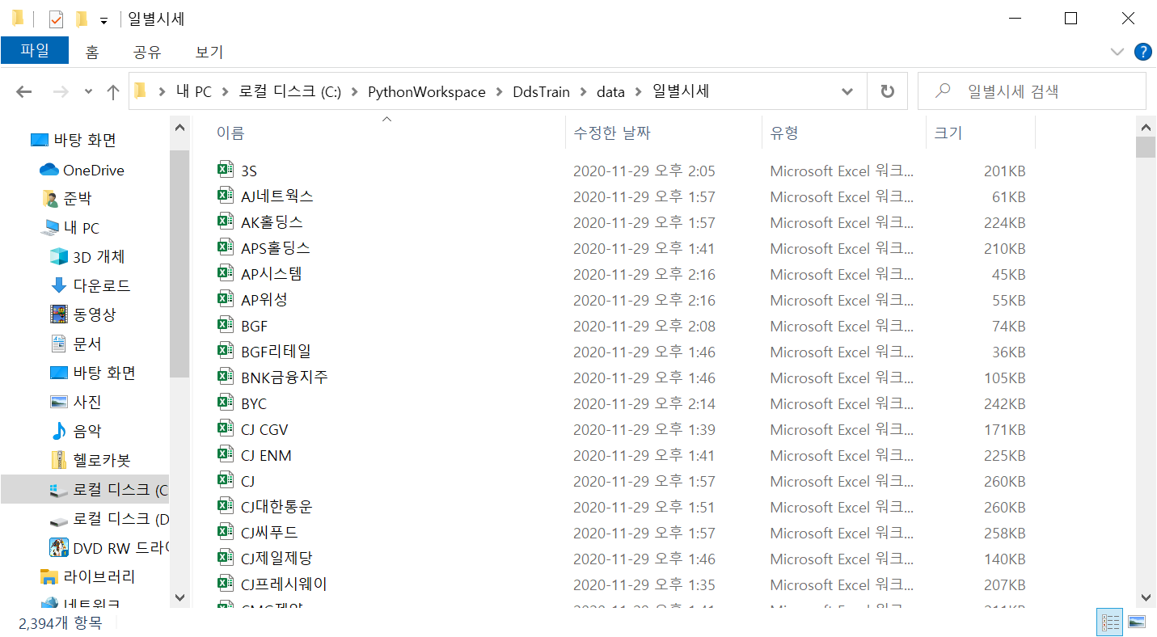Expand the ribbon with the chevron
This screenshot has height=637, width=1157.
point(1117,52)
